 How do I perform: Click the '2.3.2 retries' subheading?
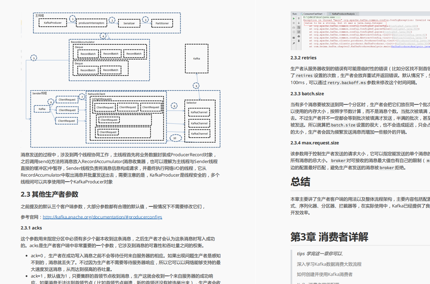303,58
